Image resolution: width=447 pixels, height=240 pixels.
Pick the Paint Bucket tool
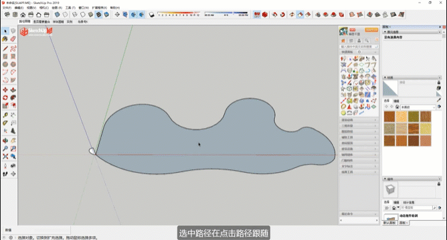click(x=5, y=39)
